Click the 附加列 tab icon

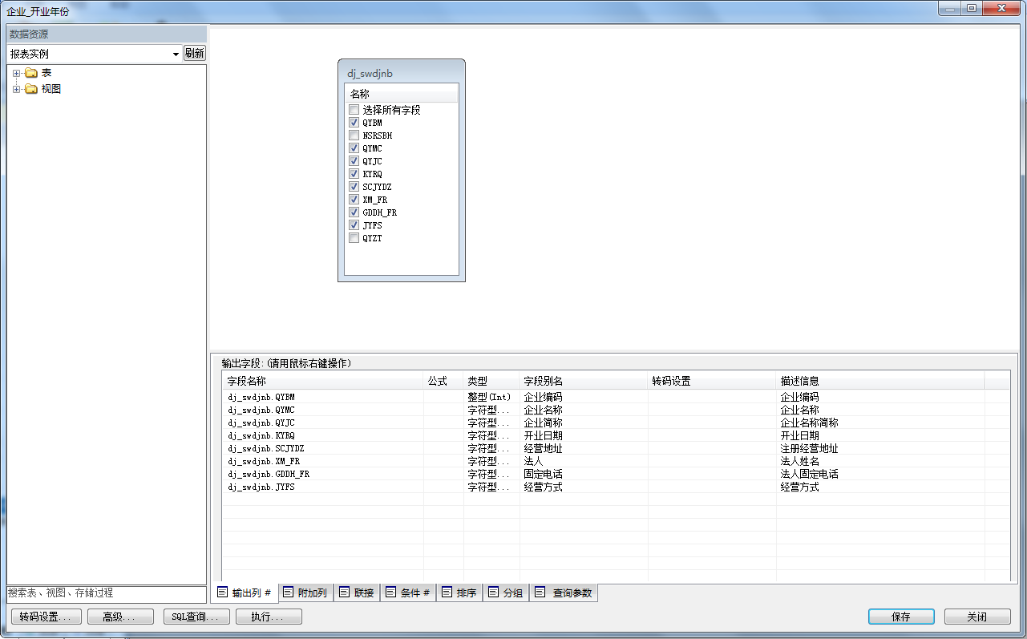coord(288,592)
